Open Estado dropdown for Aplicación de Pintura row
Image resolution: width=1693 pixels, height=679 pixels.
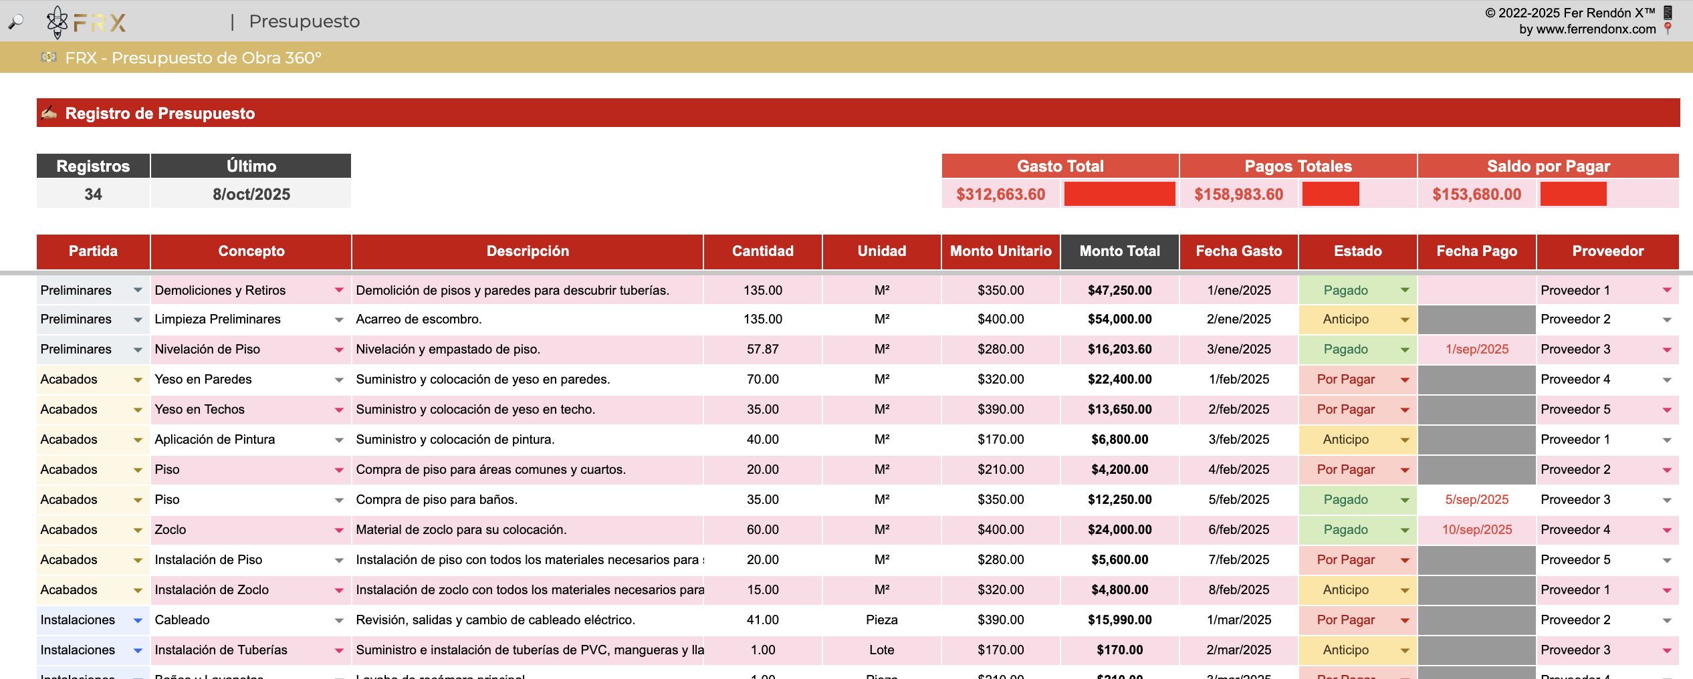tap(1405, 440)
